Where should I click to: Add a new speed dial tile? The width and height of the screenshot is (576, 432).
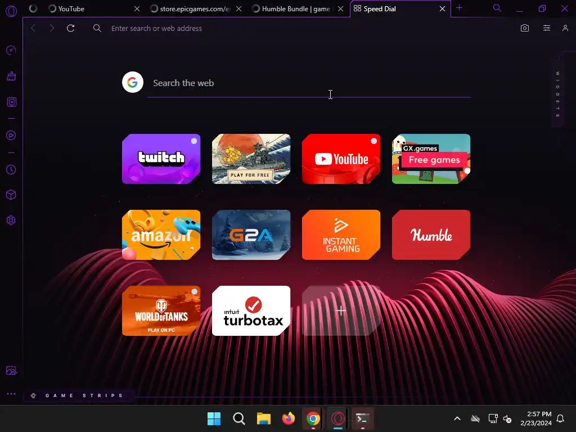click(x=341, y=310)
